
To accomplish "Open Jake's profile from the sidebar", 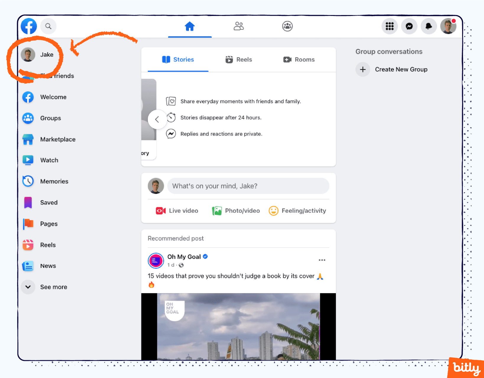I will [46, 55].
